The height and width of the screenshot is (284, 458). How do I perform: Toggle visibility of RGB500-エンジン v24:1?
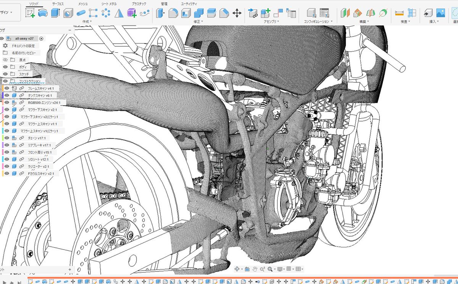tap(7, 103)
